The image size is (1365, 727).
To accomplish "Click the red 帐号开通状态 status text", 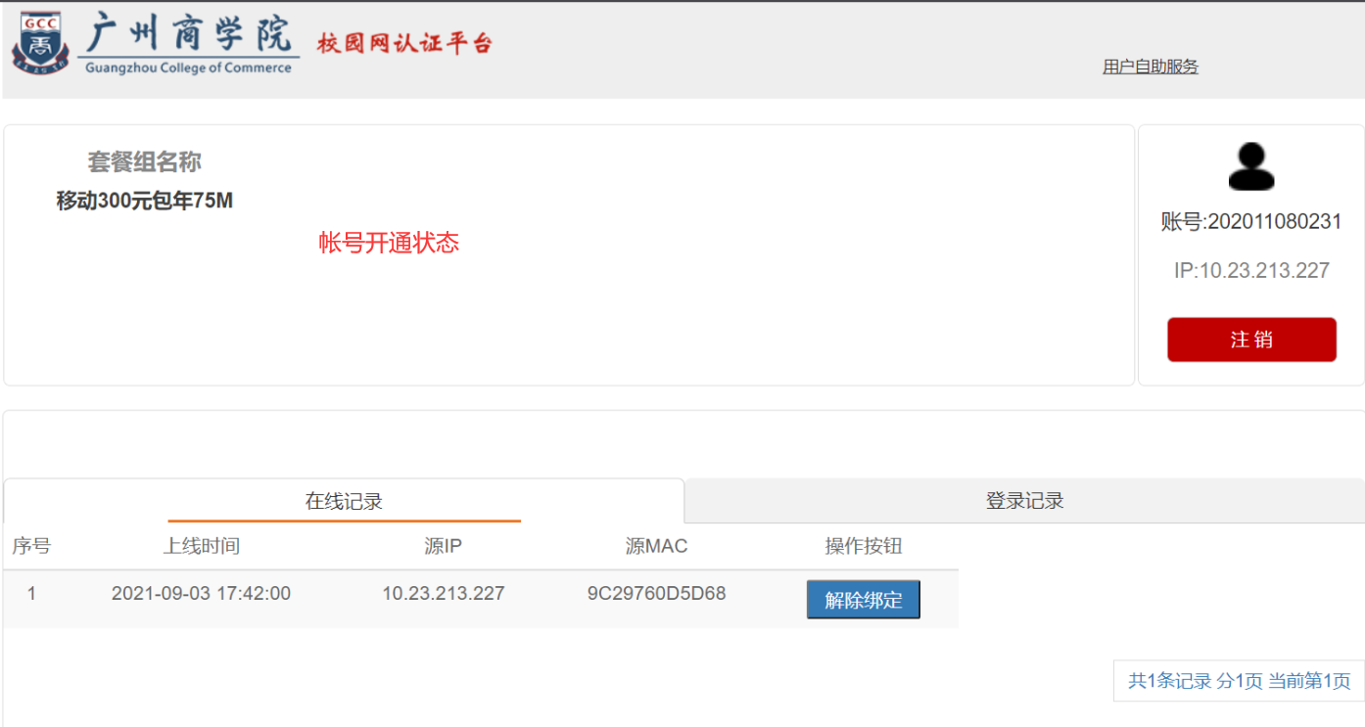I will (x=389, y=244).
